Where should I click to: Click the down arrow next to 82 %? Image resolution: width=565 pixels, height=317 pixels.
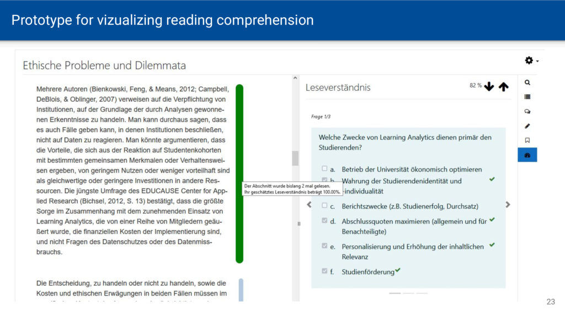489,87
